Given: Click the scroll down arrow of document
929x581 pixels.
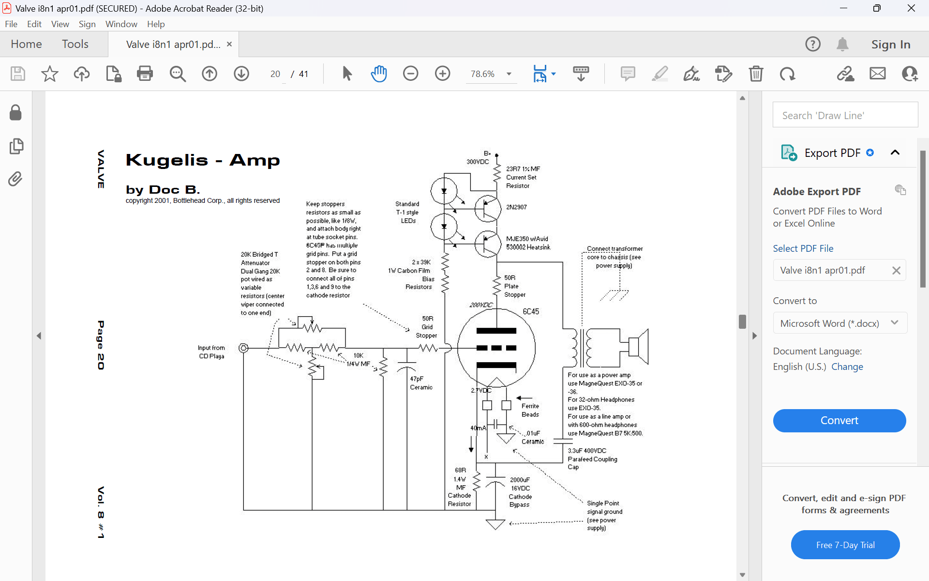Looking at the screenshot, I should pos(742,575).
